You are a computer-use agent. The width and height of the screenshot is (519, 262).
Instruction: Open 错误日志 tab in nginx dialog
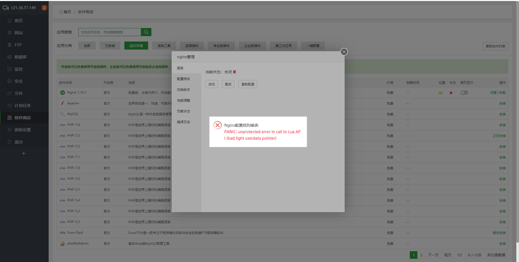click(x=184, y=122)
